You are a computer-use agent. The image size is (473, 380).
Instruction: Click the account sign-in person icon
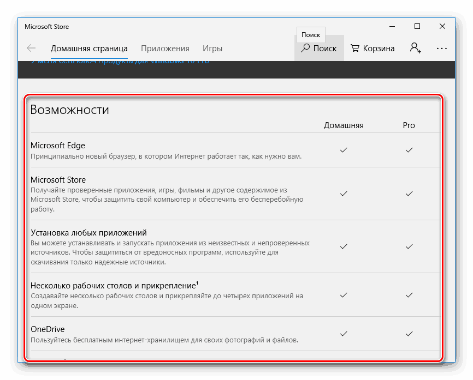click(415, 49)
